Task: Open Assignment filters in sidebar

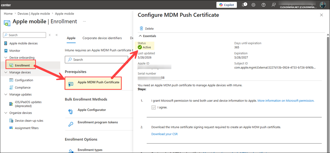Action: click(27, 128)
